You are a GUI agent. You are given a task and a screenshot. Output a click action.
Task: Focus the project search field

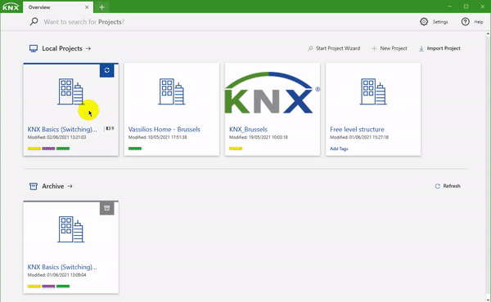click(x=84, y=22)
